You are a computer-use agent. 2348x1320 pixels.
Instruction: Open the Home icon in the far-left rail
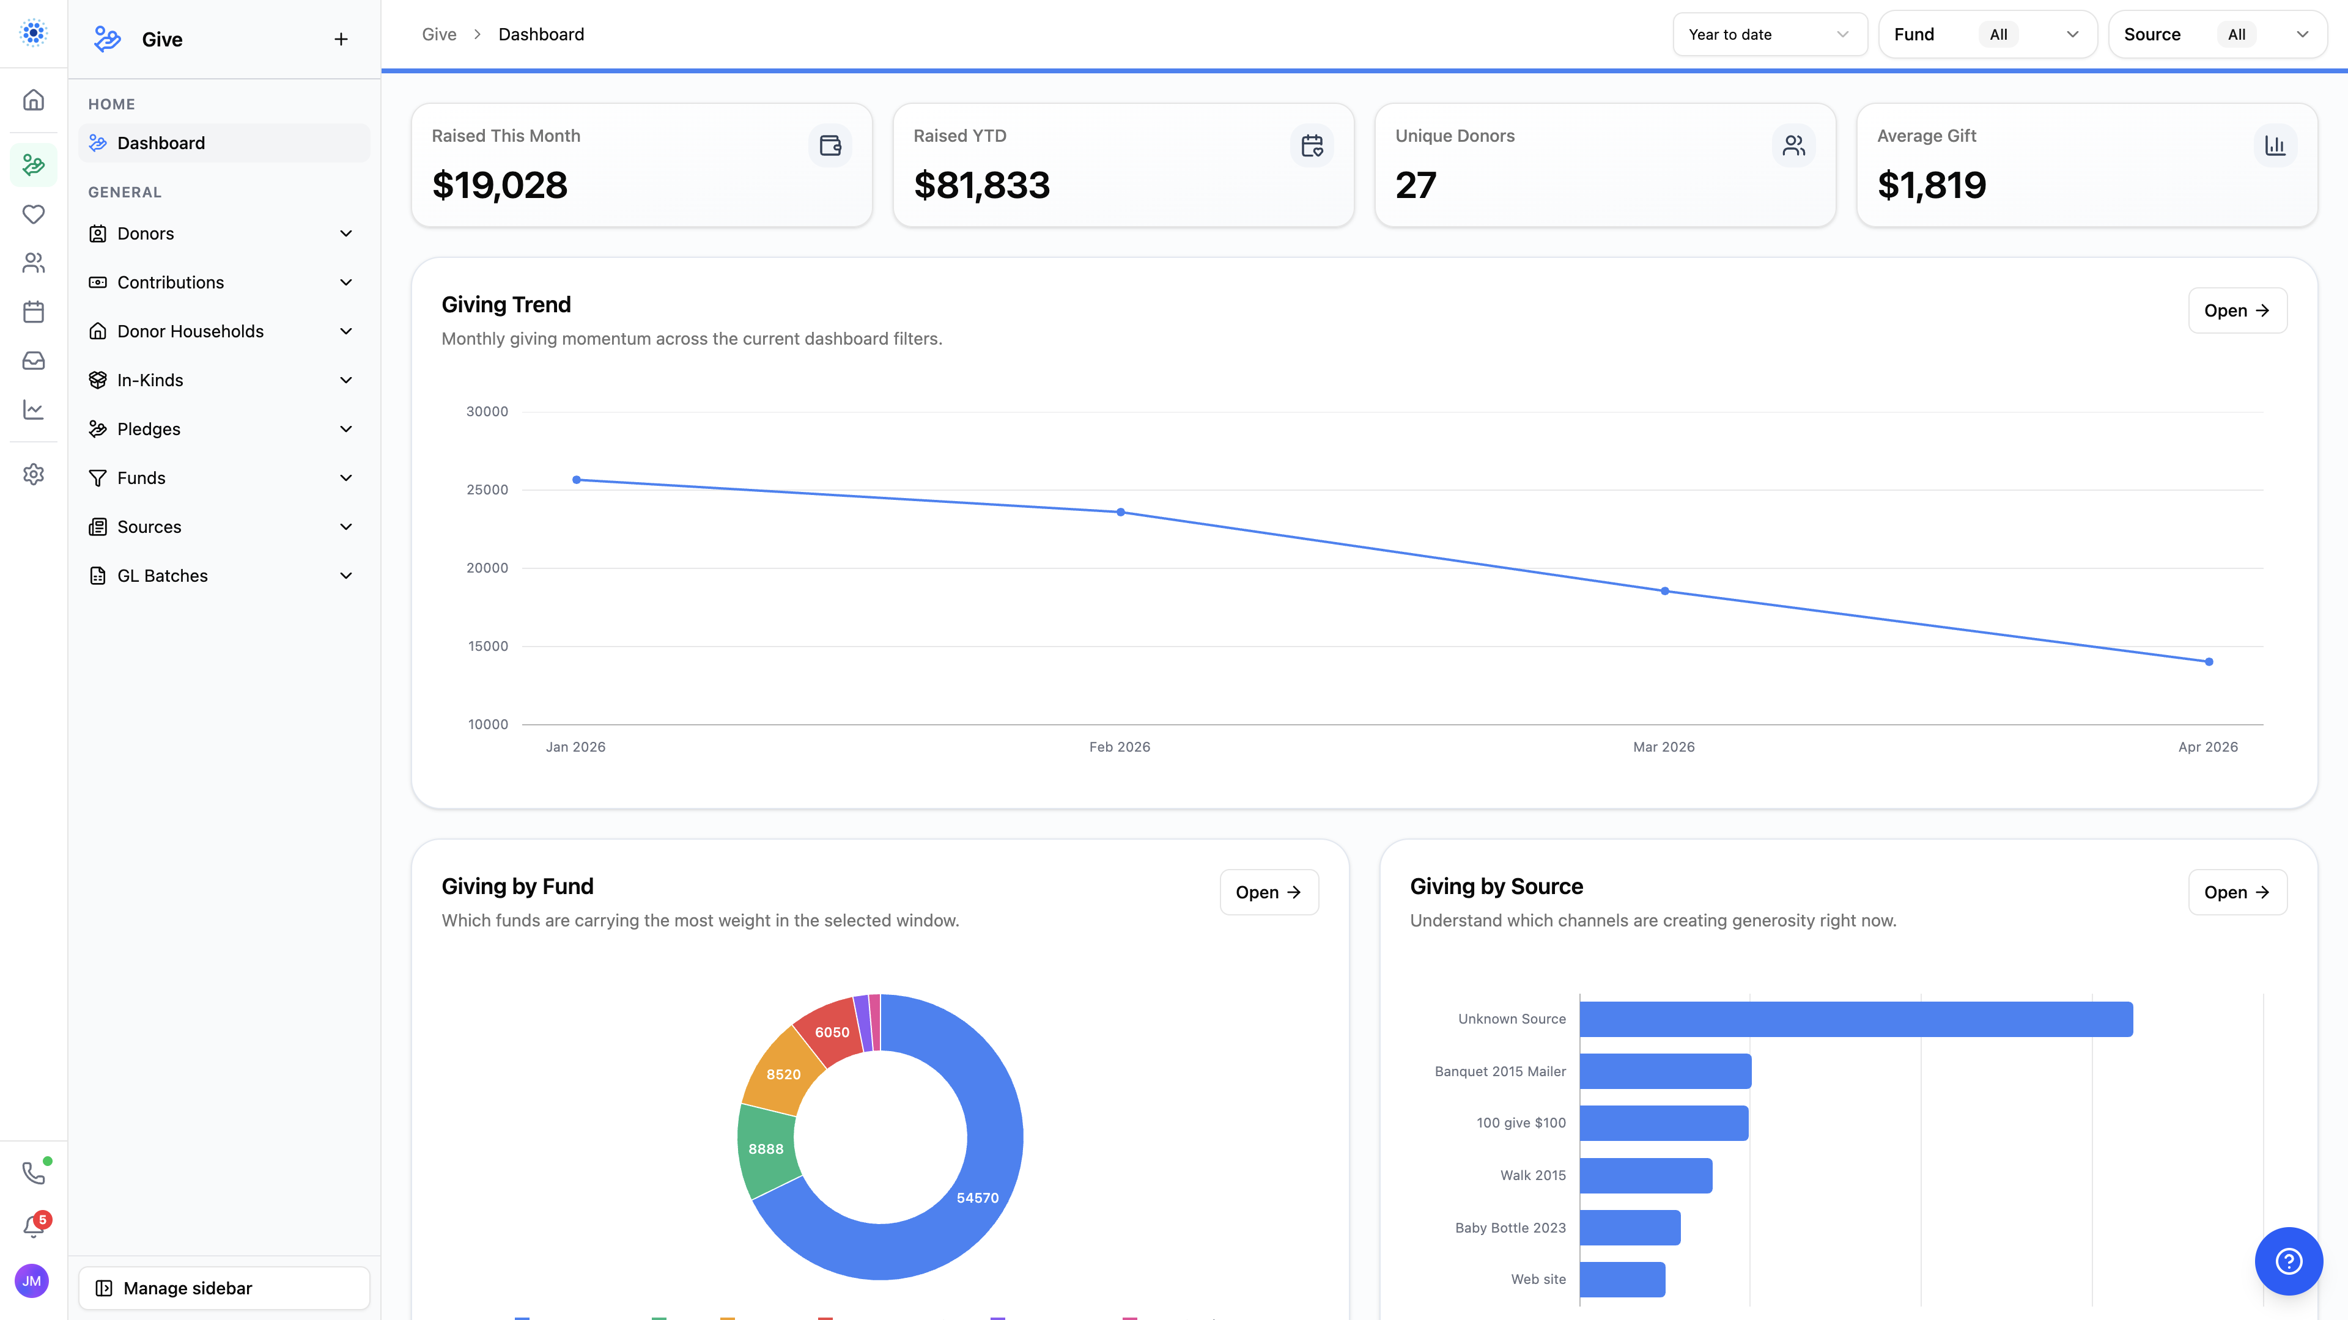coord(34,100)
